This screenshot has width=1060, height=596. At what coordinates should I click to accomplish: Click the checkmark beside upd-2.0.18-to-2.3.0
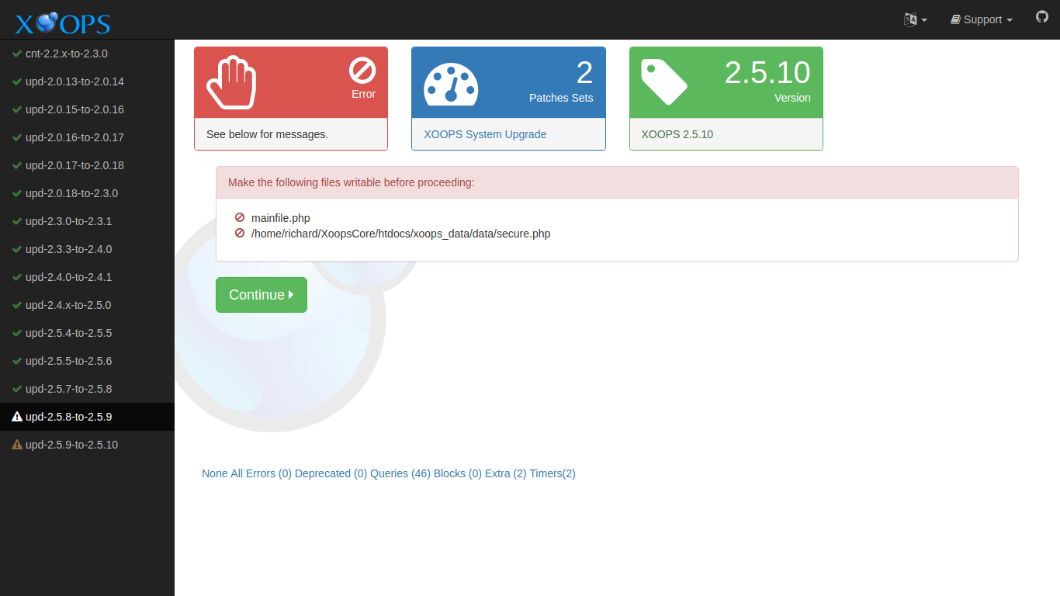point(16,193)
